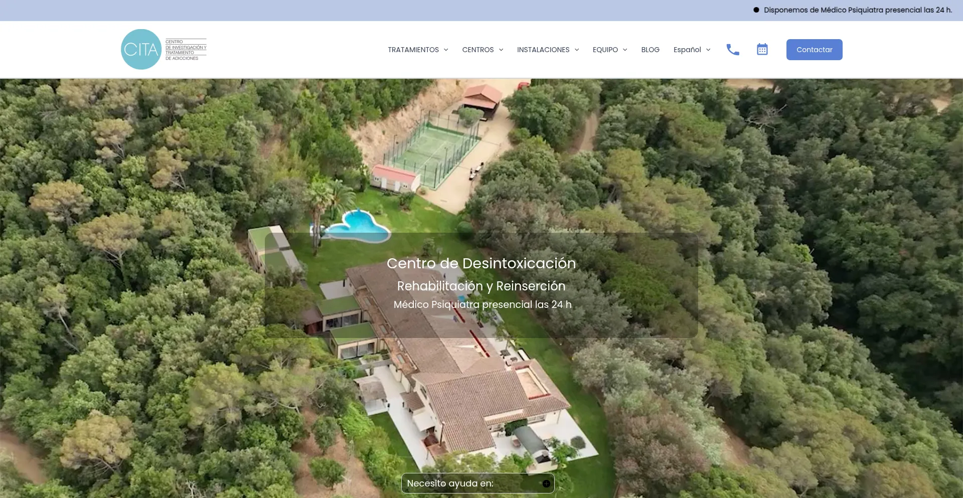Viewport: 963px width, 498px height.
Task: Open the TRATAMIENTOS menu item
Action: pos(413,50)
